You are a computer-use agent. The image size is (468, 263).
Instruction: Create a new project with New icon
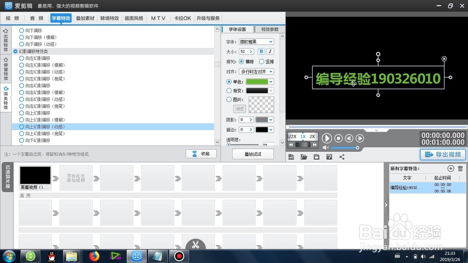(291, 157)
